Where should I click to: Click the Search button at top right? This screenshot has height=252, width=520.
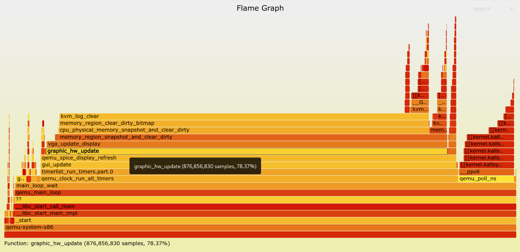(x=481, y=9)
